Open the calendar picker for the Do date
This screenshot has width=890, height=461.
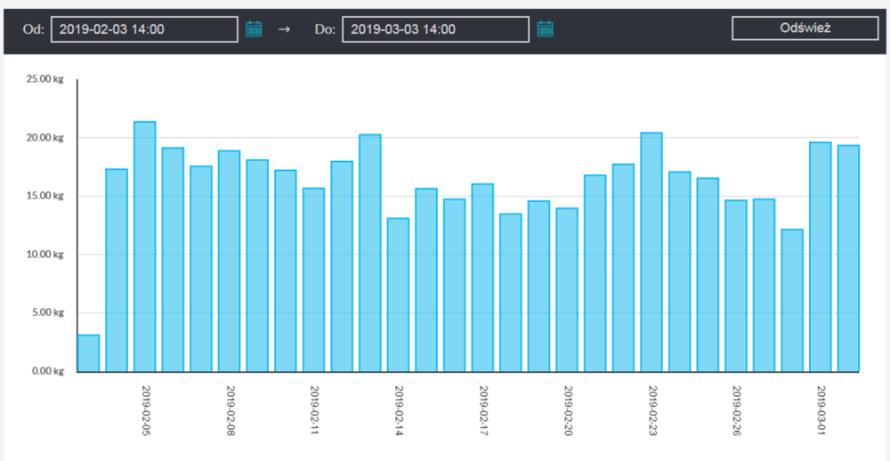545,28
